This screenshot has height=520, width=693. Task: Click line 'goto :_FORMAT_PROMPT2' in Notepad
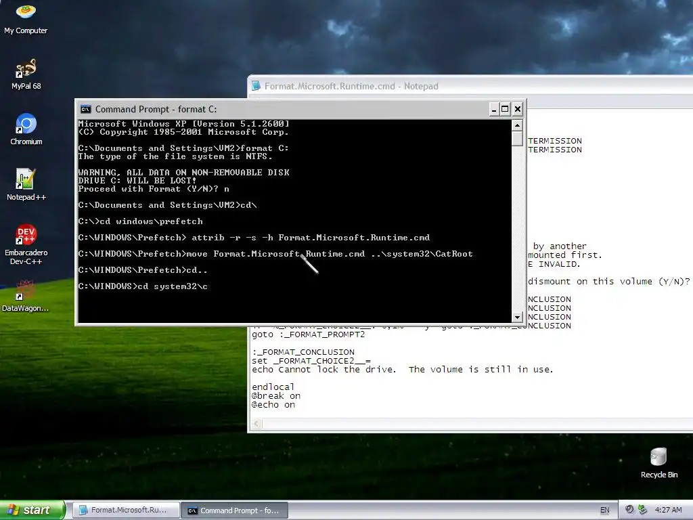pyautogui.click(x=309, y=334)
